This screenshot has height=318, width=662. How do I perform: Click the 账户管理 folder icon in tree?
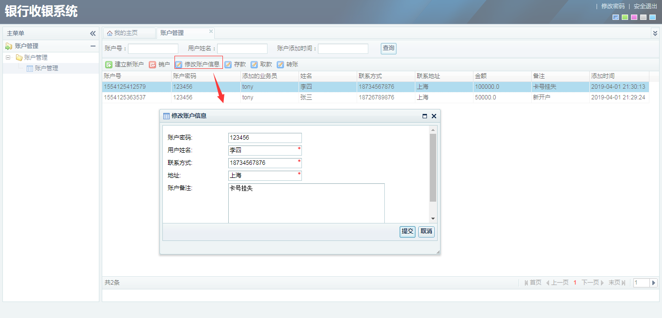[x=19, y=58]
